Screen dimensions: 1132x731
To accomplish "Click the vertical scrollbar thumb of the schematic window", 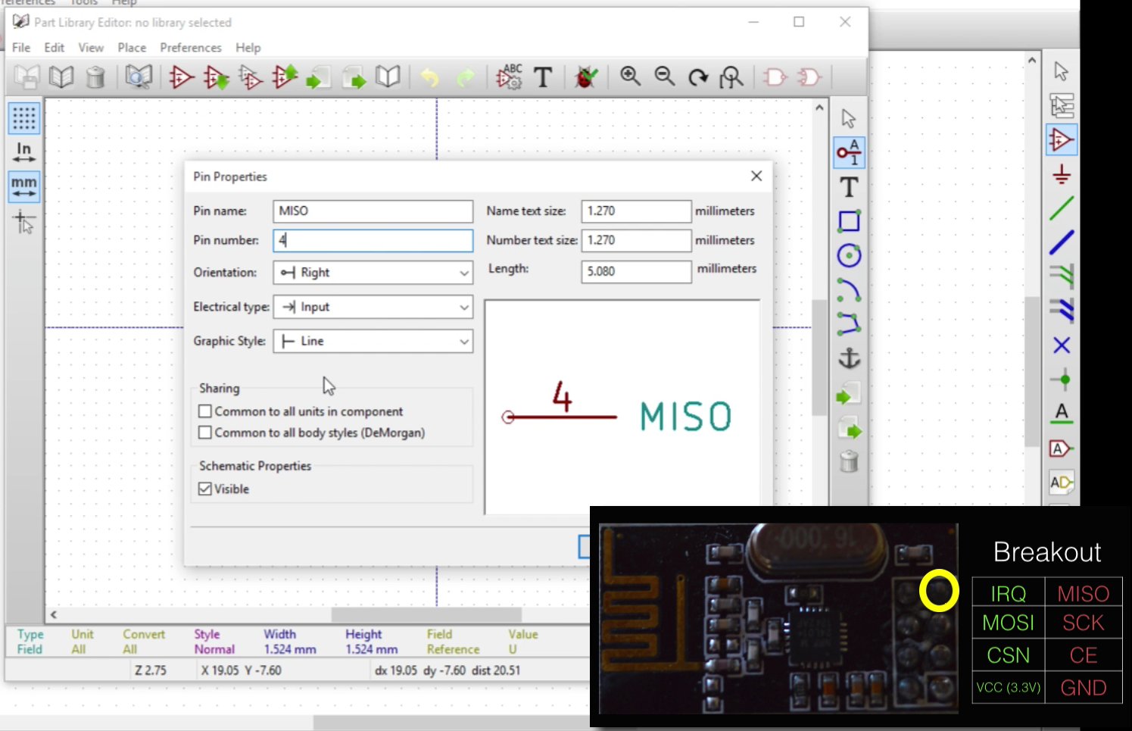I will [x=1031, y=371].
